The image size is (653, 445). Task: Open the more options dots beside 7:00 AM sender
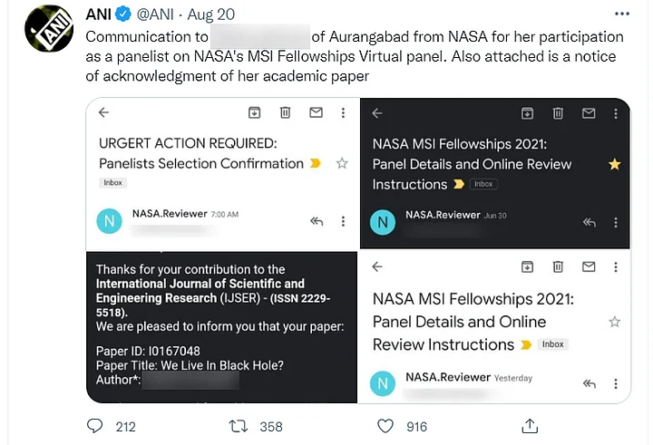click(342, 221)
